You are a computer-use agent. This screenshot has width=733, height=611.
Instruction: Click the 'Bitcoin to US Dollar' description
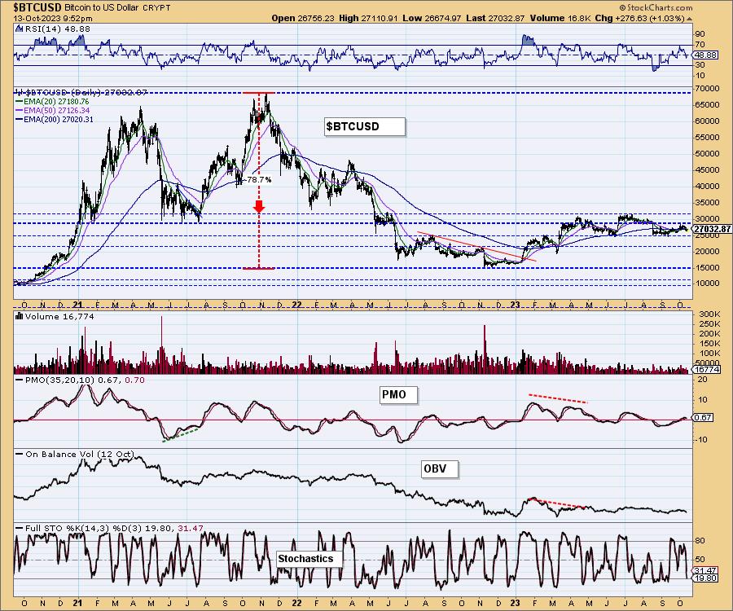tap(101, 8)
